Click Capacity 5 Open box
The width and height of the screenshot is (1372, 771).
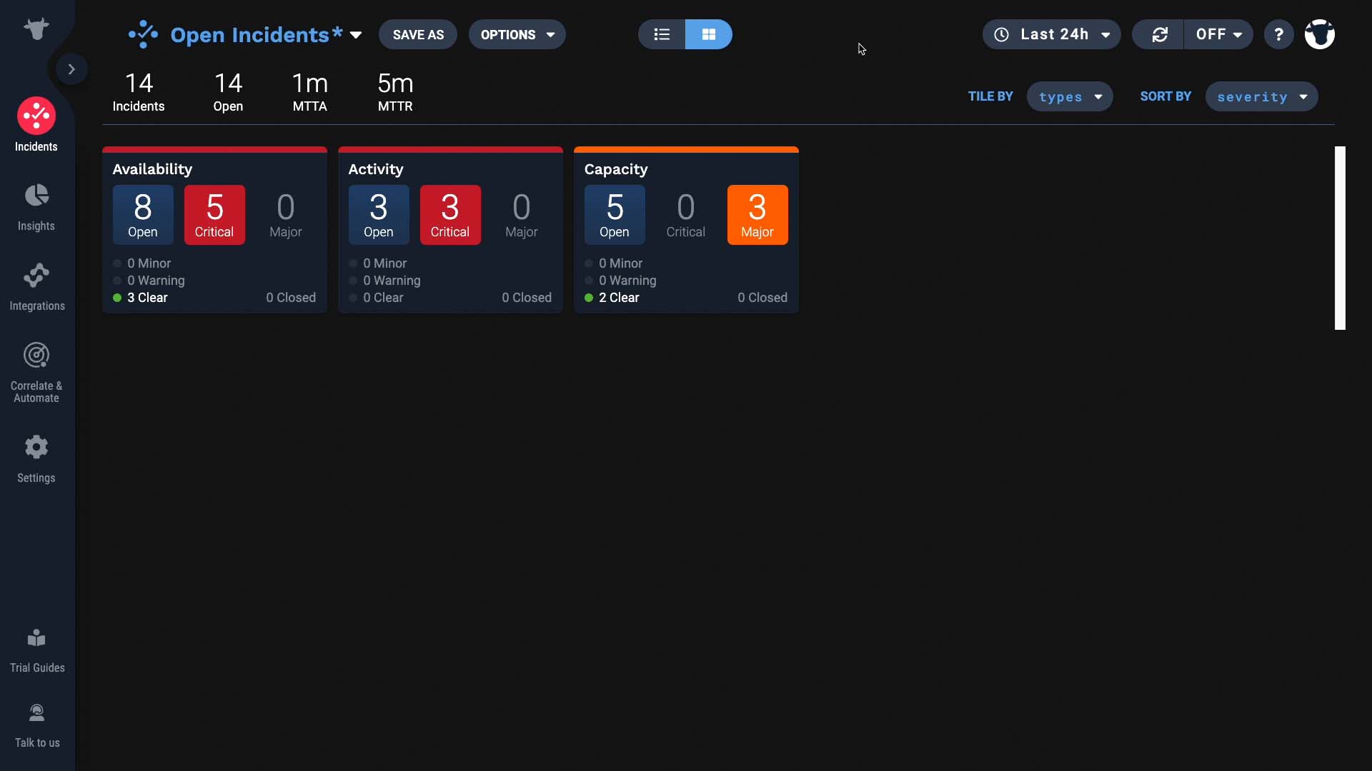click(615, 215)
